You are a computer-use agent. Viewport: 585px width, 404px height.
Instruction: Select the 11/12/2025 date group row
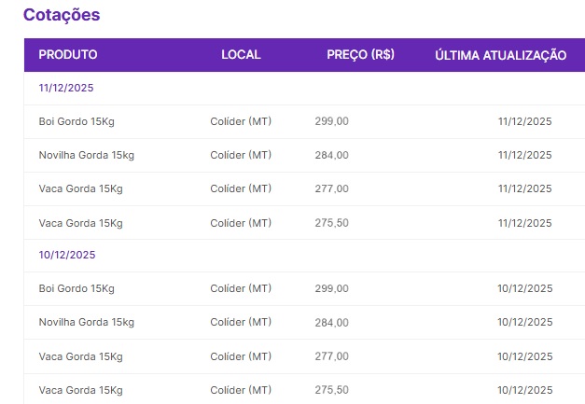coord(66,88)
